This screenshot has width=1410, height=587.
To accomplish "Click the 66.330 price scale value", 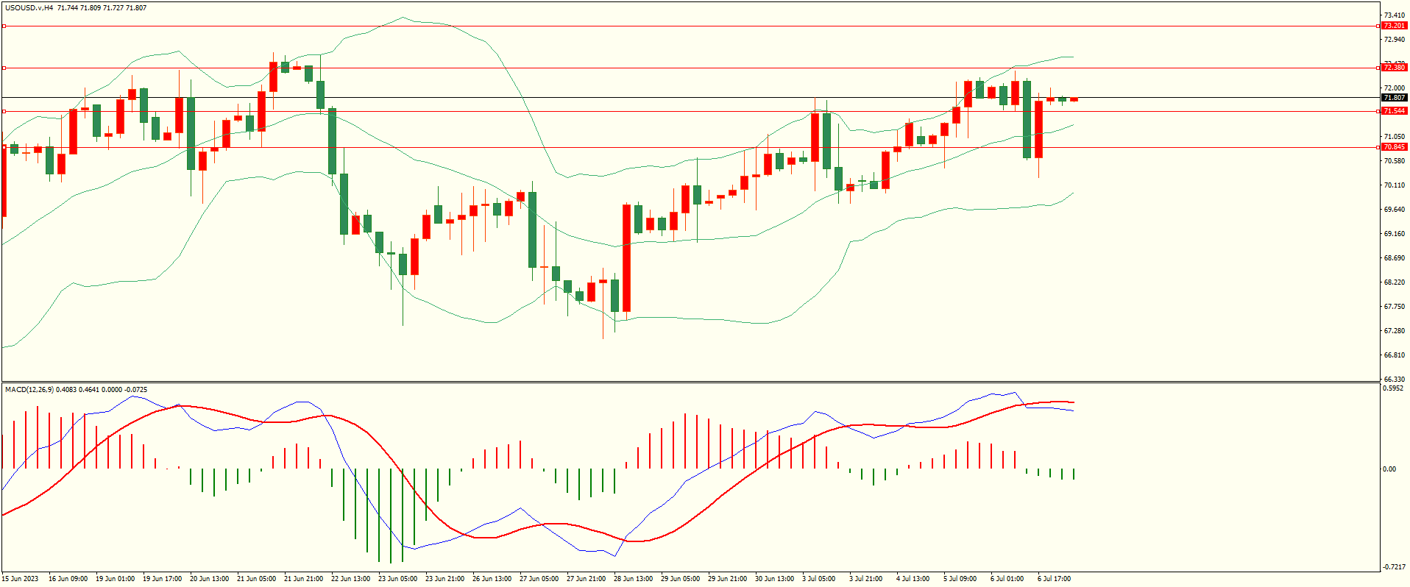I will pyautogui.click(x=1394, y=380).
